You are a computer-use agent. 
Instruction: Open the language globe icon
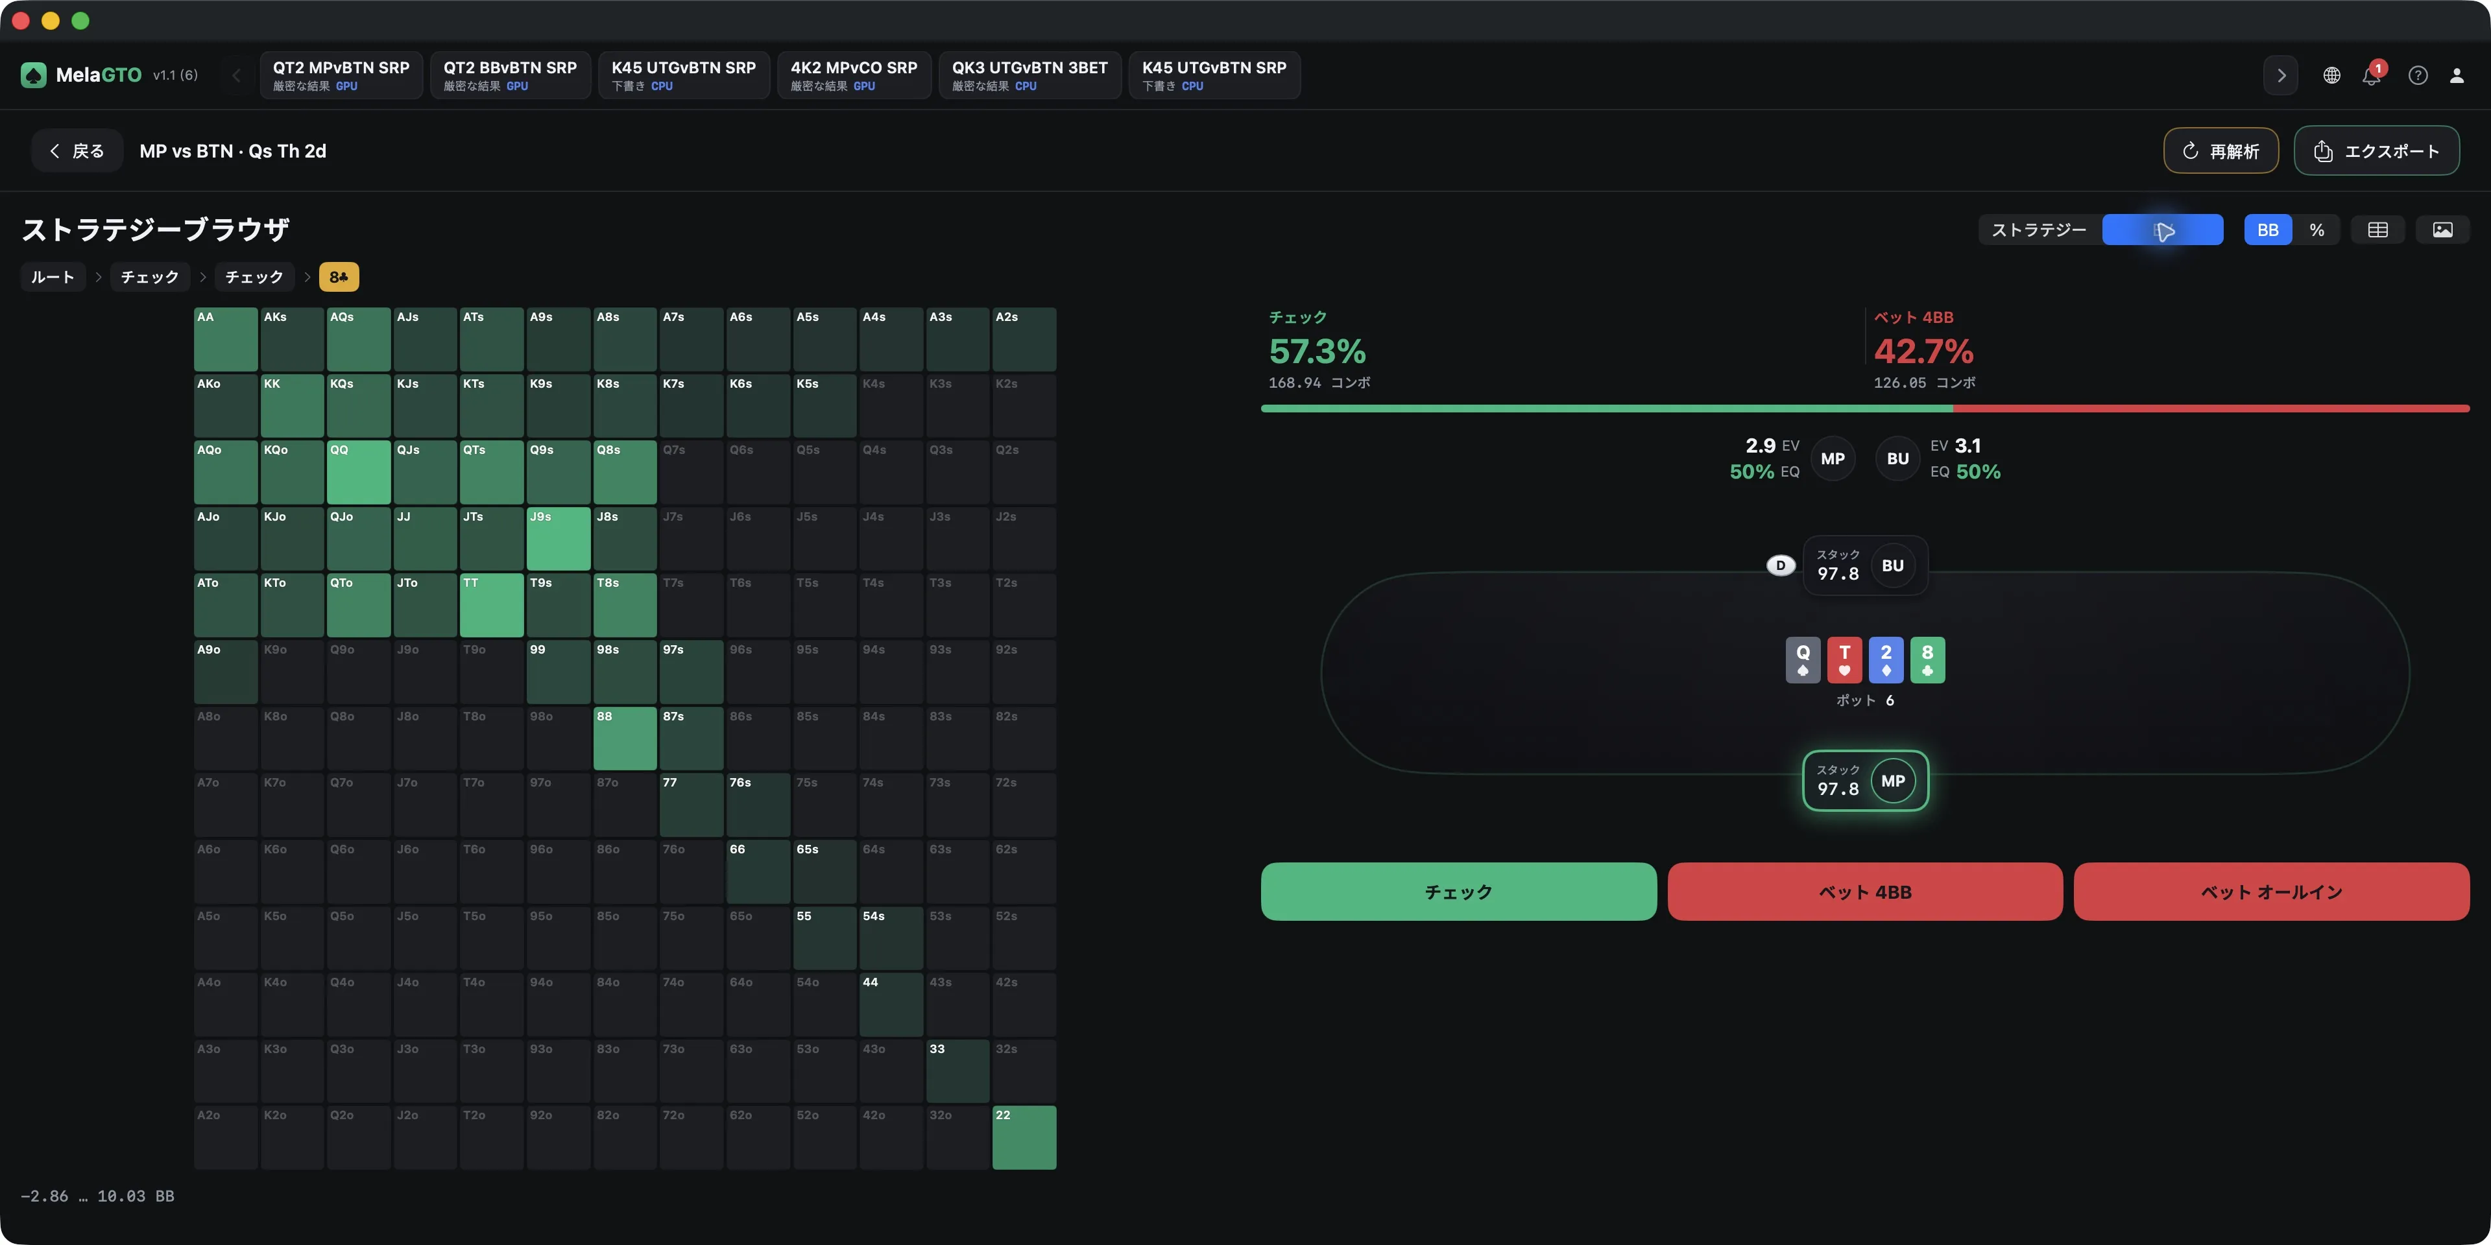(x=2331, y=75)
